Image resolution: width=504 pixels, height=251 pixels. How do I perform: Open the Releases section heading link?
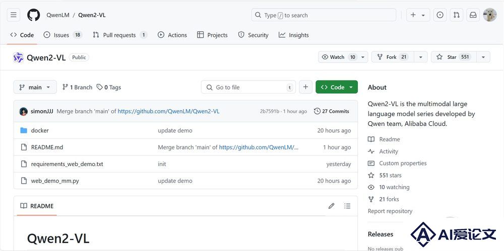pos(380,234)
